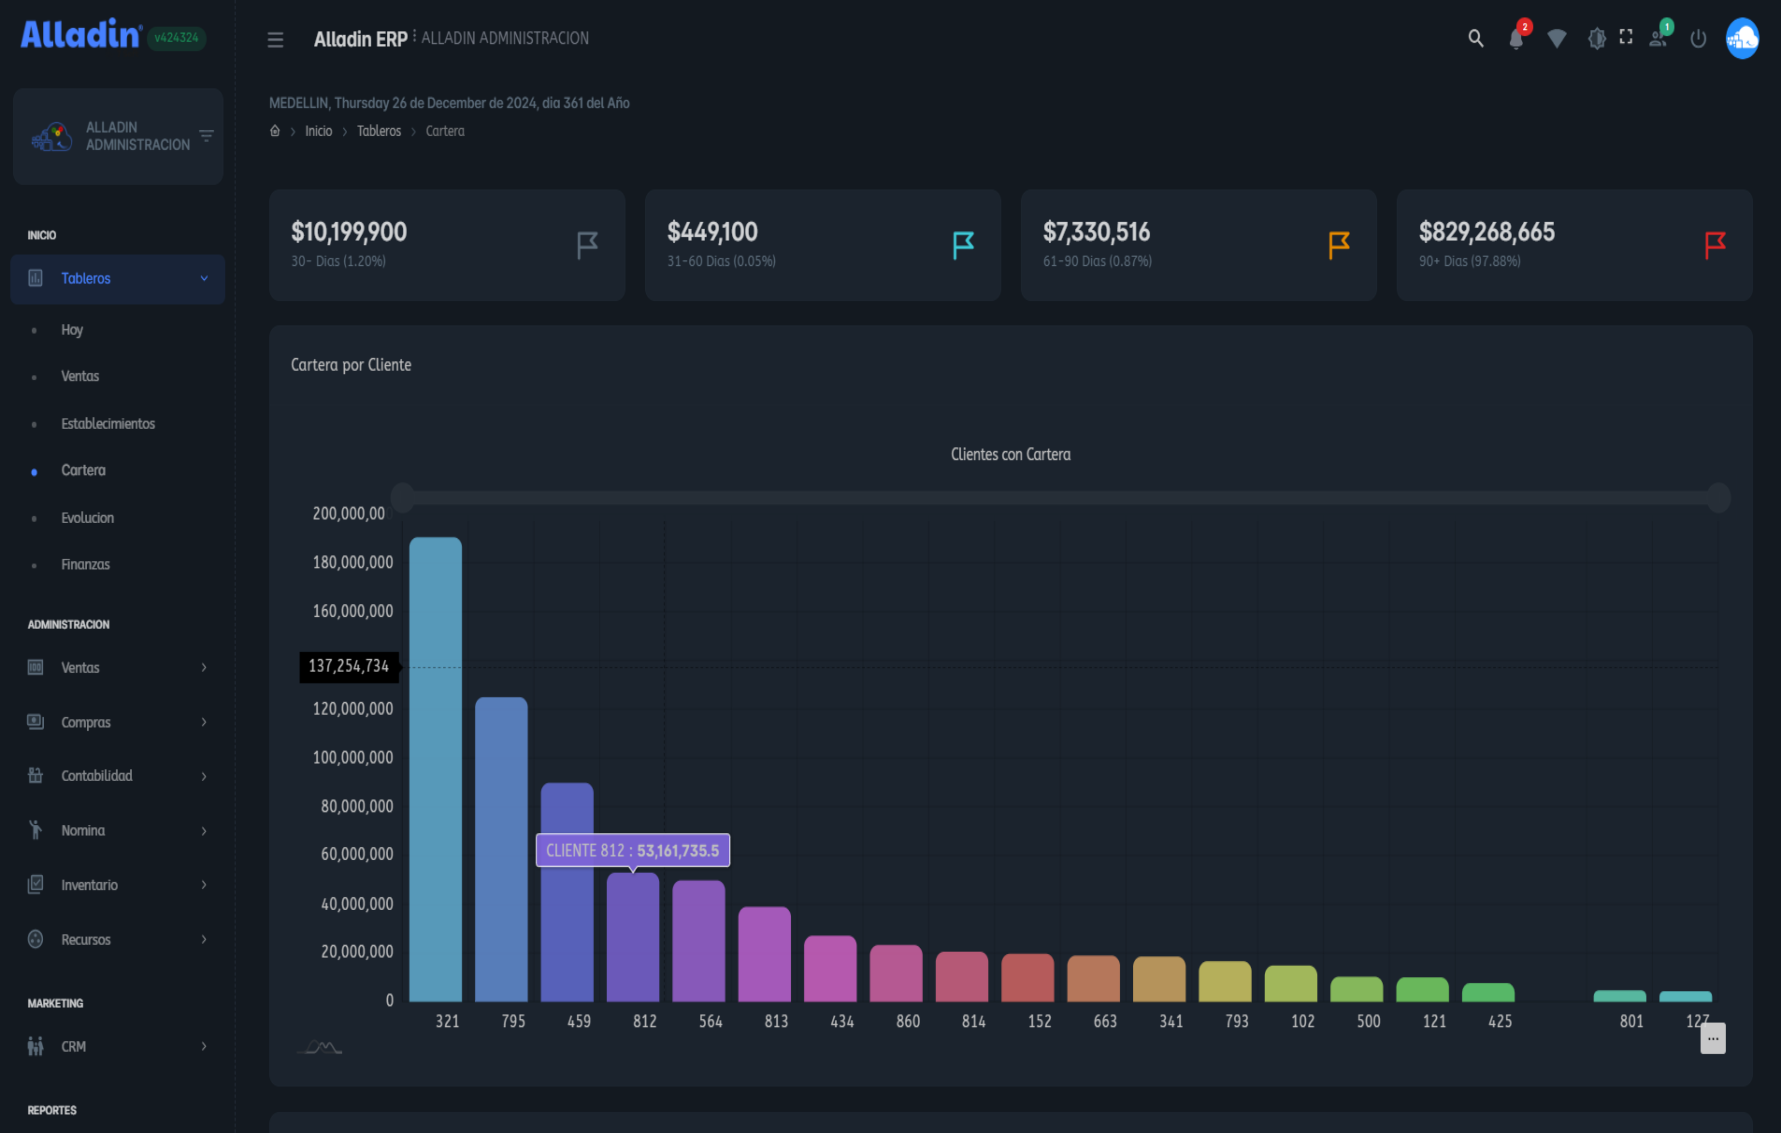Expand the Compras submenu arrow

pyautogui.click(x=204, y=722)
